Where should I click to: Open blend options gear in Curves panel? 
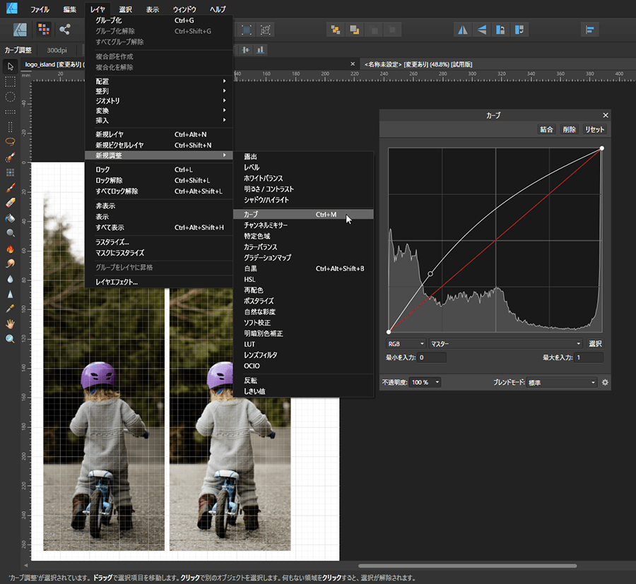pyautogui.click(x=605, y=382)
